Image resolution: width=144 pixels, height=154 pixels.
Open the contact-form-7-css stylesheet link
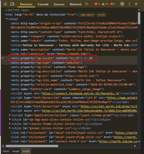pos(118,141)
